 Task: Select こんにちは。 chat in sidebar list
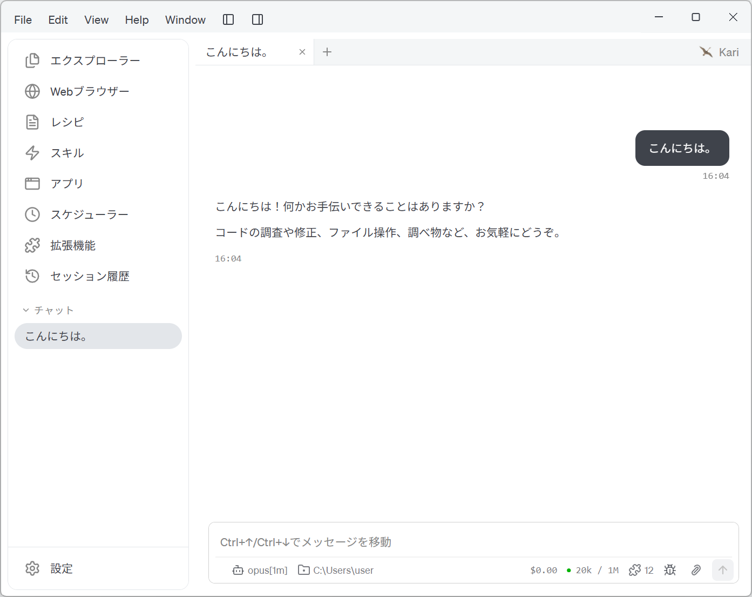click(98, 336)
